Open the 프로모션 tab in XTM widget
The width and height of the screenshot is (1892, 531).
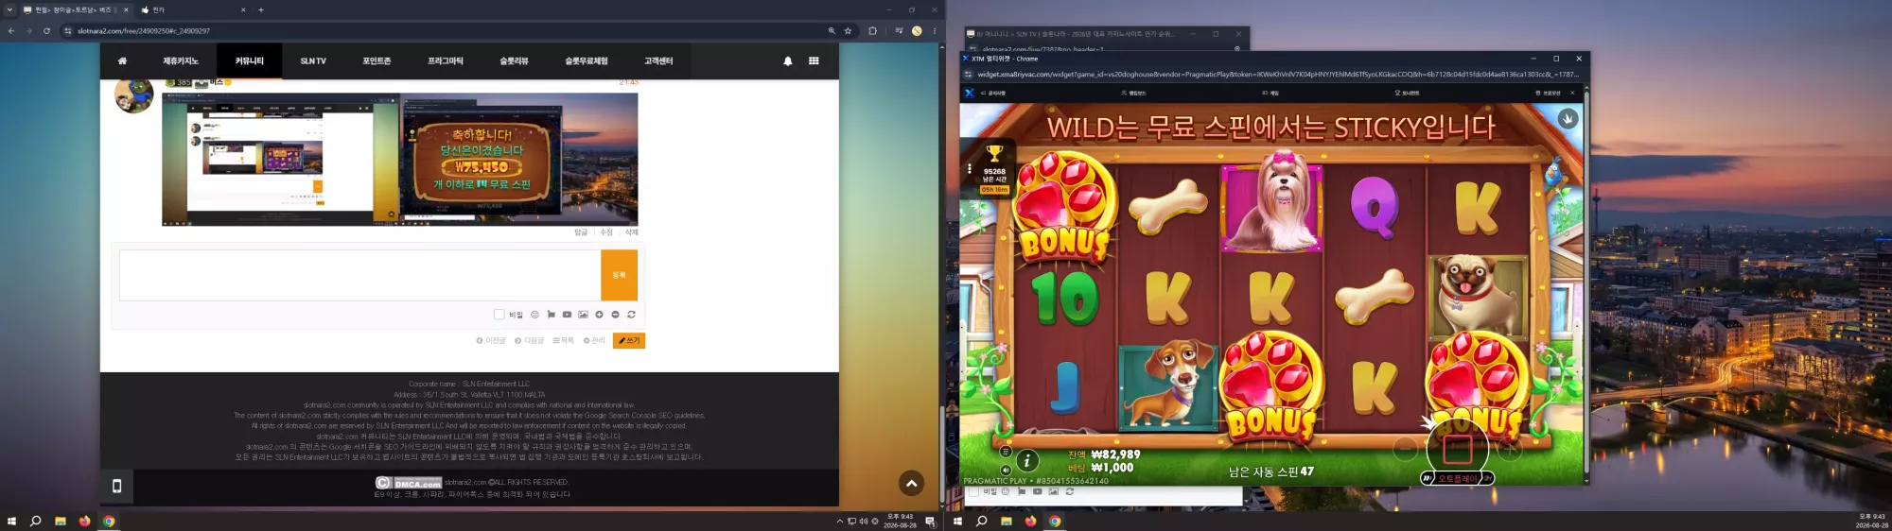click(1548, 93)
